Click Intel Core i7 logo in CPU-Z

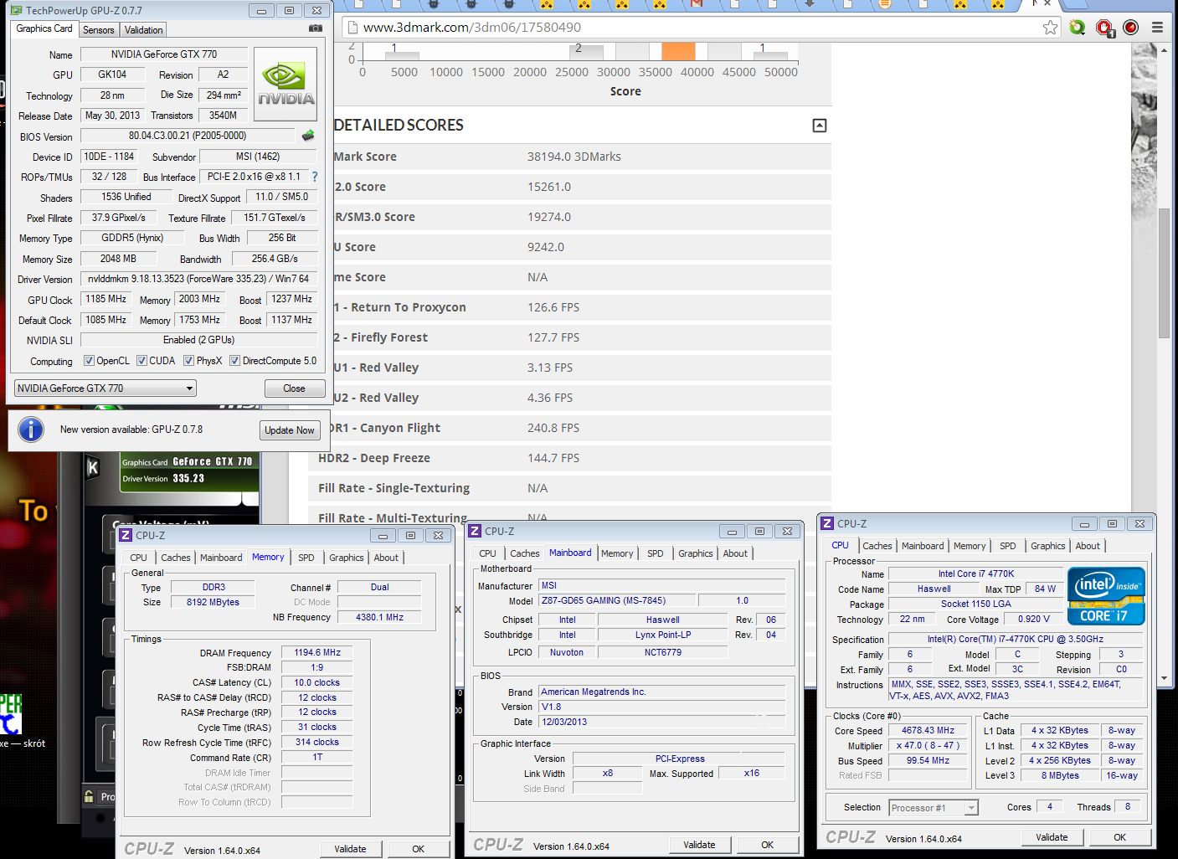click(1106, 596)
